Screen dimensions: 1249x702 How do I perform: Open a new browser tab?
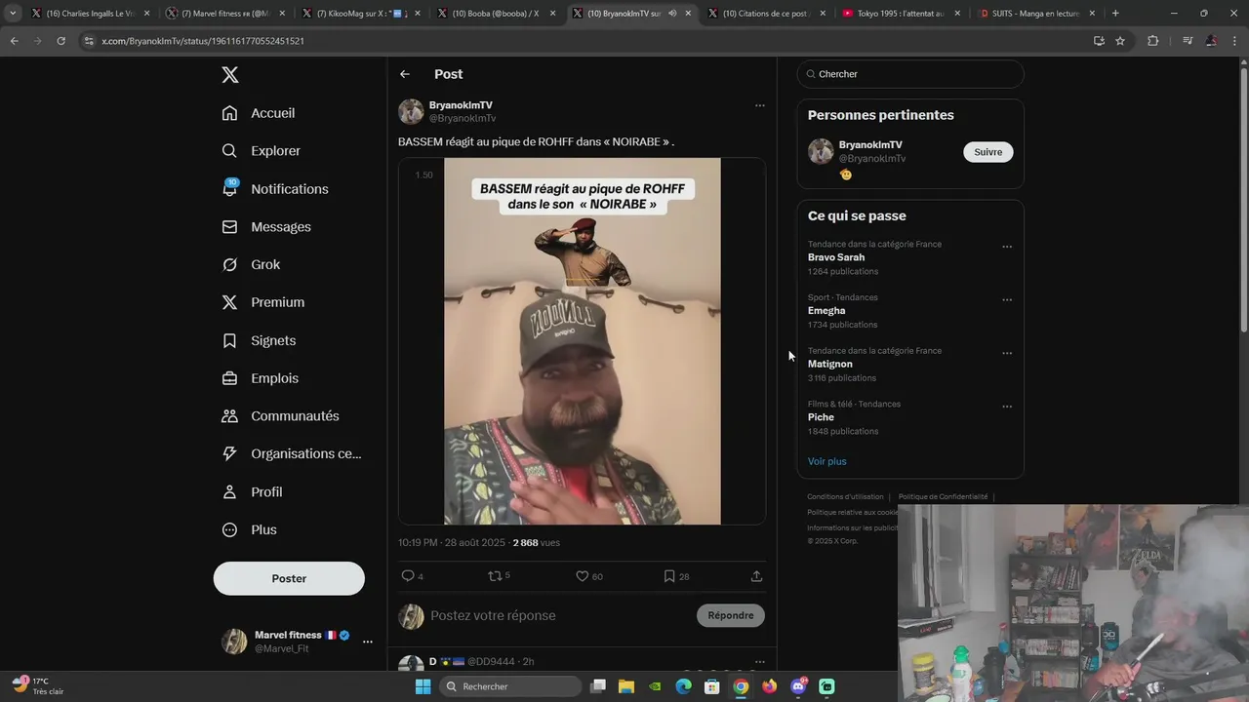[x=1115, y=14]
